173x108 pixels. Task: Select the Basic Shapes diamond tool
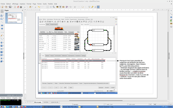2,42
